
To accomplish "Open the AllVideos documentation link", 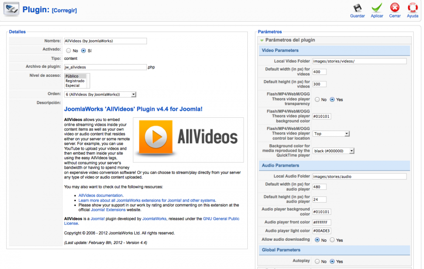I will 100,195.
